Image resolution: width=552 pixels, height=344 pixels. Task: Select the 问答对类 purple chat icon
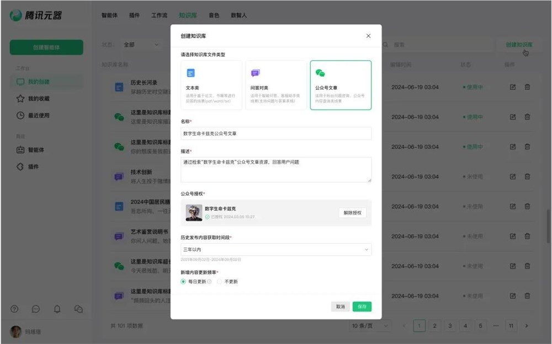pyautogui.click(x=255, y=72)
